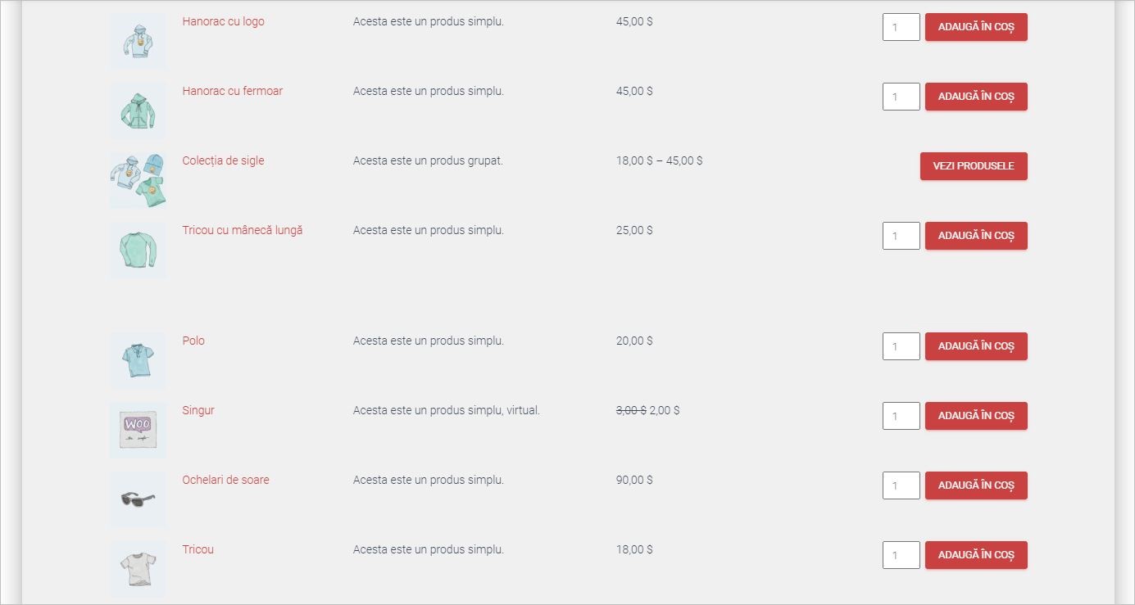Click the sunglasses thumbnail for Ochelari de soare

pyautogui.click(x=137, y=499)
